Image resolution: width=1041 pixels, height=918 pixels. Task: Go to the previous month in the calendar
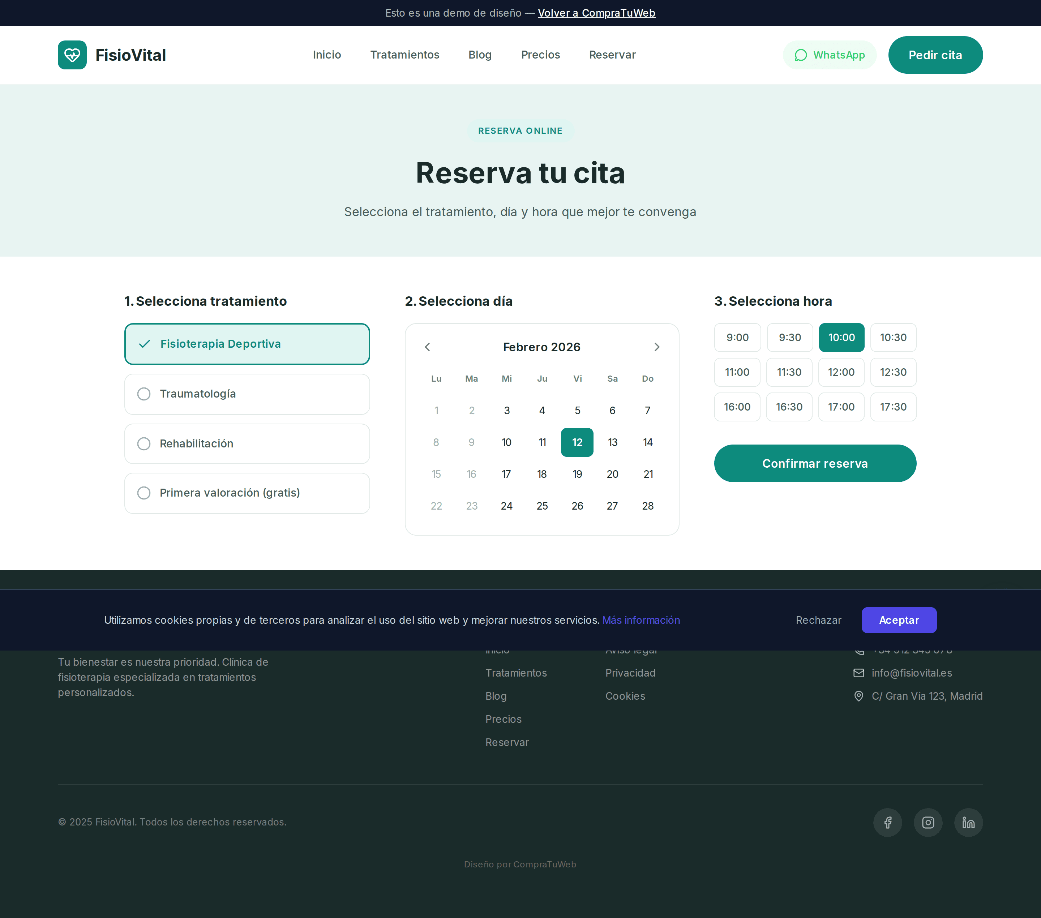point(427,347)
